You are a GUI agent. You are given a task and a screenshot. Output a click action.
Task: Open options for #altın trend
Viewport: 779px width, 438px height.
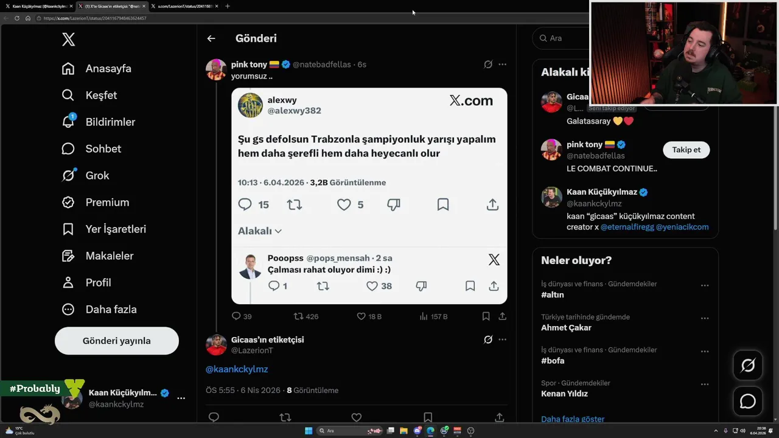click(x=705, y=285)
